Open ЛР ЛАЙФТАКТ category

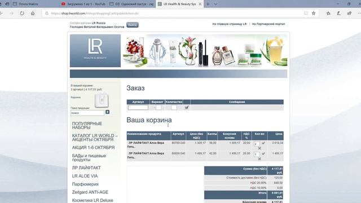(x=86, y=168)
